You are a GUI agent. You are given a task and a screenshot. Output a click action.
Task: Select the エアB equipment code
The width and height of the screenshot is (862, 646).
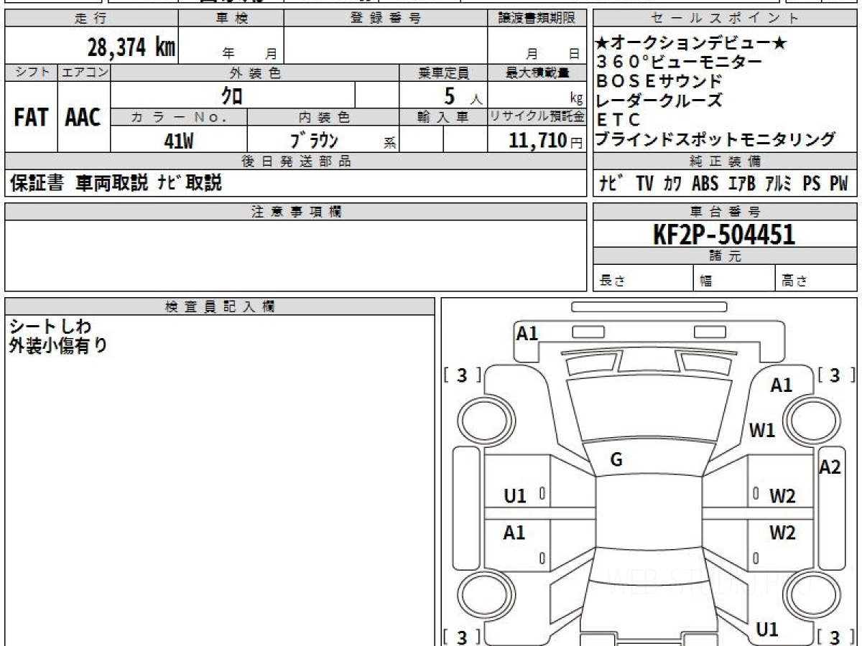(x=741, y=184)
